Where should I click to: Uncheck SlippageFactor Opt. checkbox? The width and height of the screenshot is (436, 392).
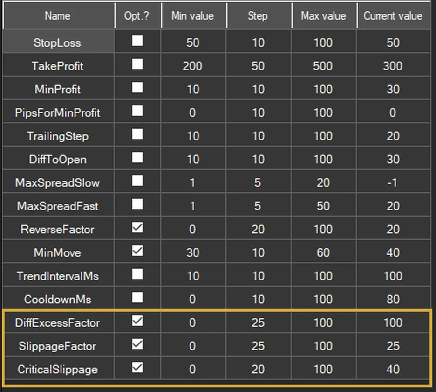pyautogui.click(x=137, y=344)
